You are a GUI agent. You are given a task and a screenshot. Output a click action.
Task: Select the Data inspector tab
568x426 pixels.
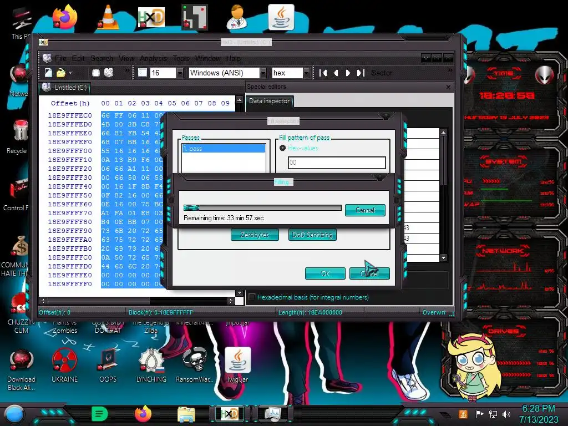pyautogui.click(x=269, y=101)
